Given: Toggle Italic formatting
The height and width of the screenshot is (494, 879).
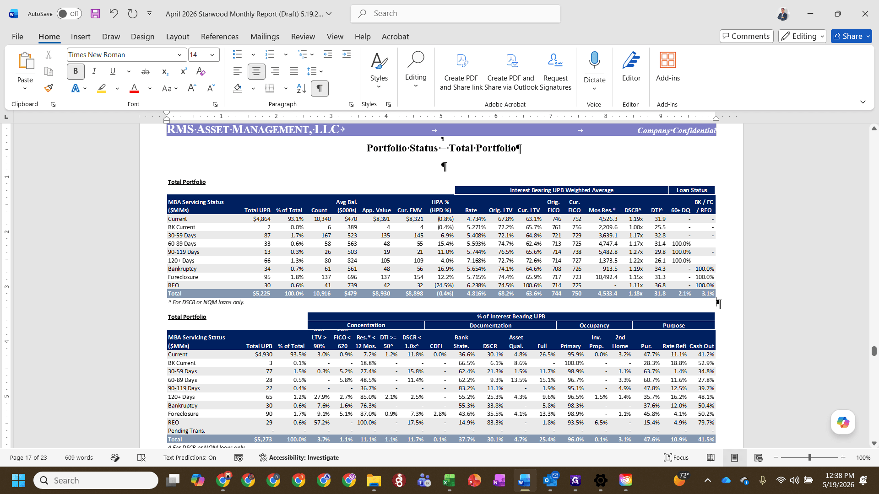Looking at the screenshot, I should click(94, 71).
